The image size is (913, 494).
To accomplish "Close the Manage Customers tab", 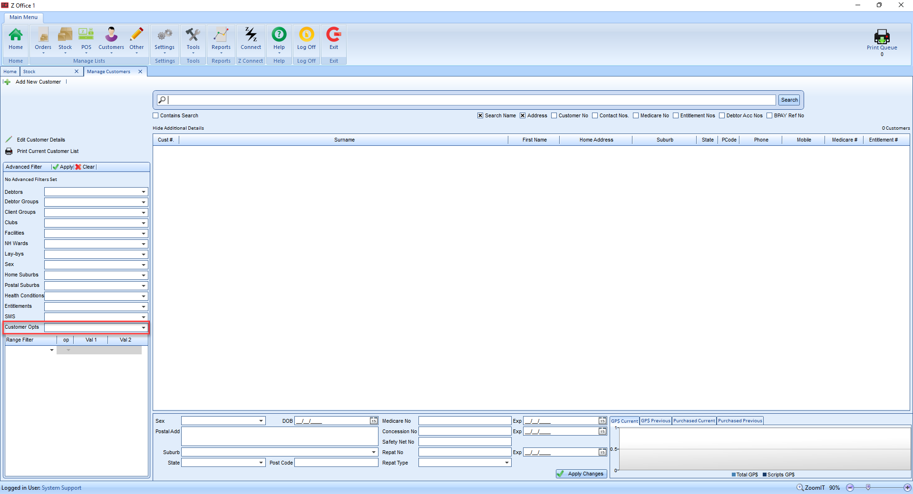I will click(x=140, y=71).
